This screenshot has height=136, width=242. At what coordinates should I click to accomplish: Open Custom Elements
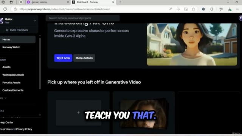(13, 90)
